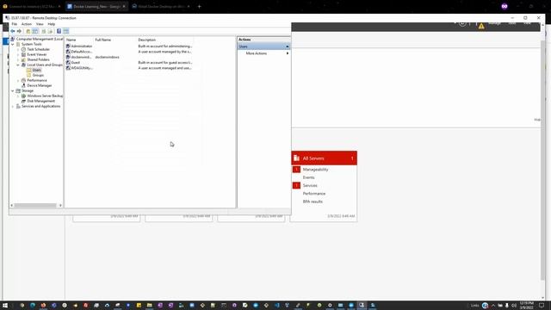
Task: Switch to the Docker Learning browser tab
Action: click(x=96, y=6)
